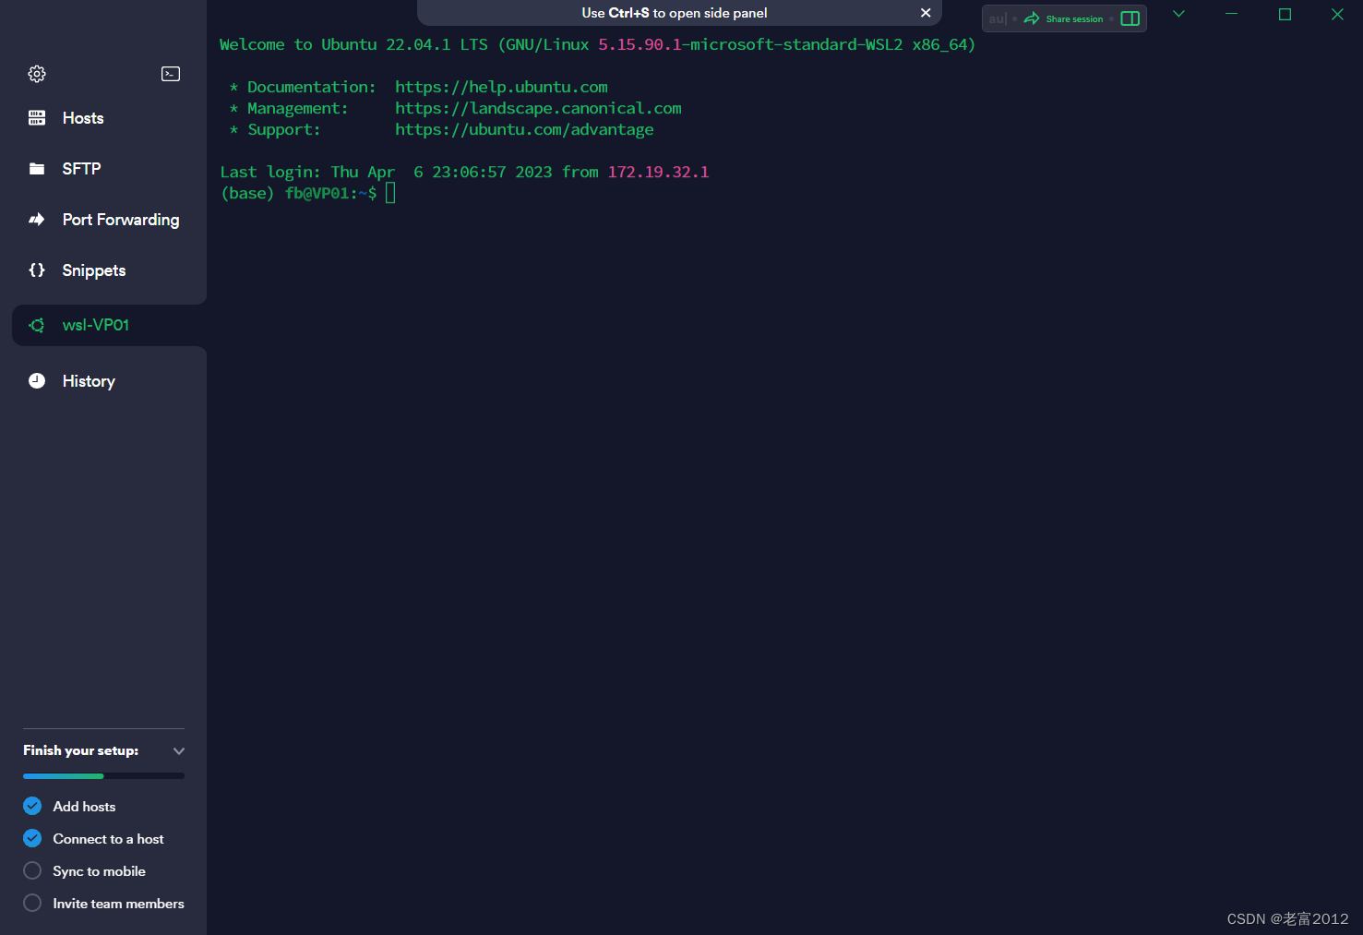Click the terminal prompt cursor
1363x935 pixels.
390,193
